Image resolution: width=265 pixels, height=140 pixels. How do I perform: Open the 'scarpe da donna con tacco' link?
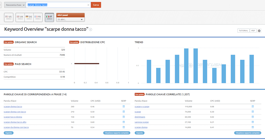16,127
